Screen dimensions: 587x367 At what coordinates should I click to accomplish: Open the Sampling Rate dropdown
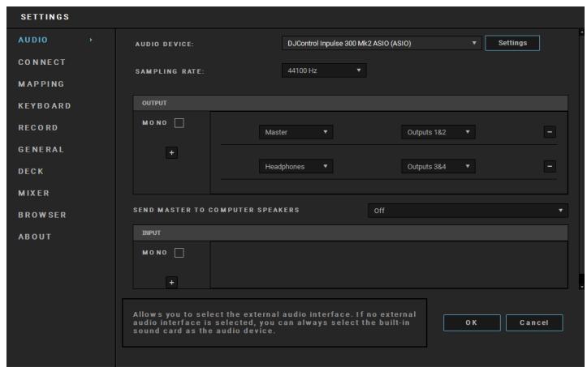pos(324,70)
